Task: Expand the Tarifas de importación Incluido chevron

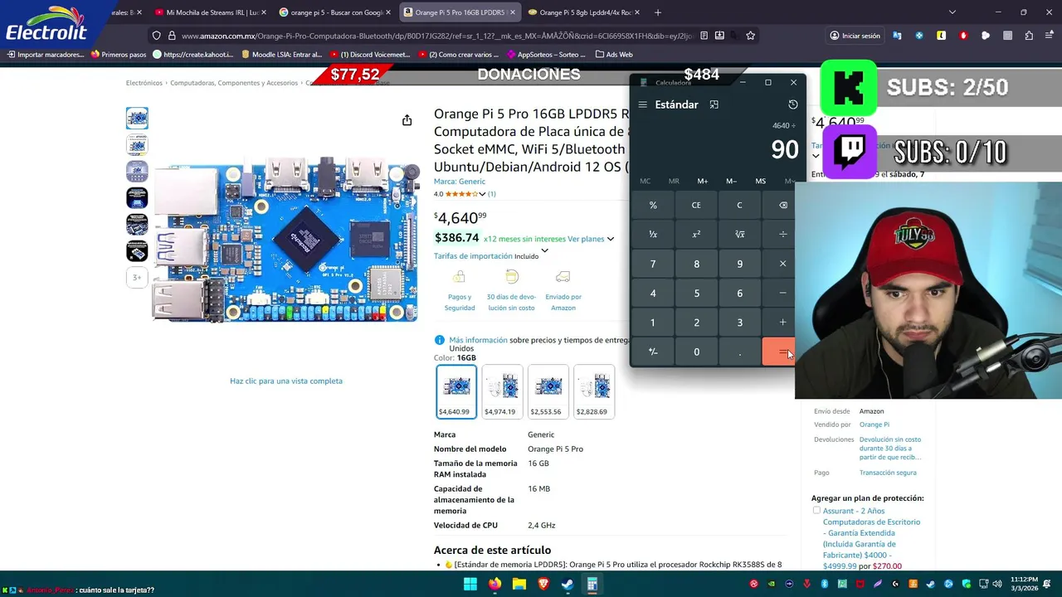Action: tap(544, 250)
